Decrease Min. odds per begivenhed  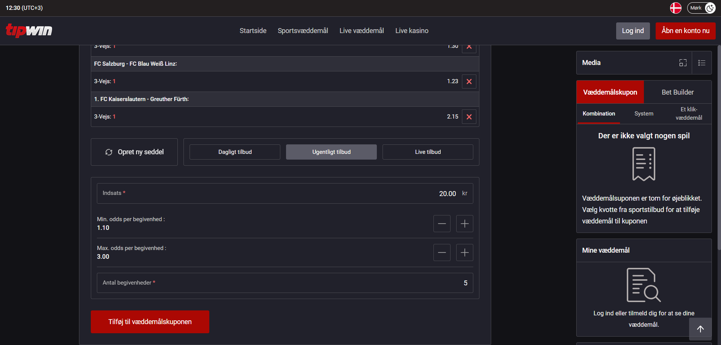coord(442,223)
